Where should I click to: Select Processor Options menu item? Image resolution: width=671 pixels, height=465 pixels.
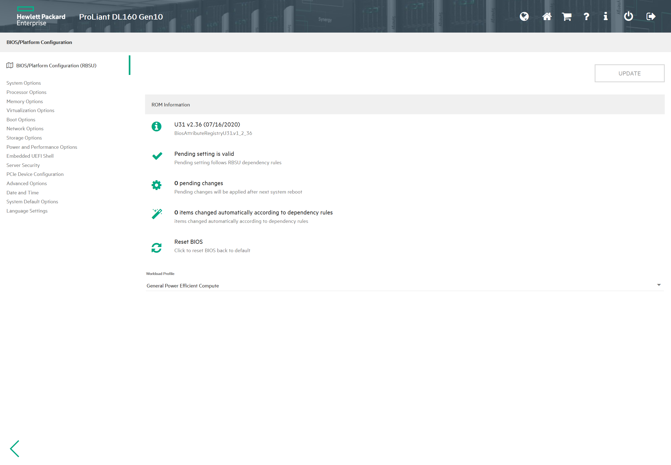pyautogui.click(x=26, y=92)
